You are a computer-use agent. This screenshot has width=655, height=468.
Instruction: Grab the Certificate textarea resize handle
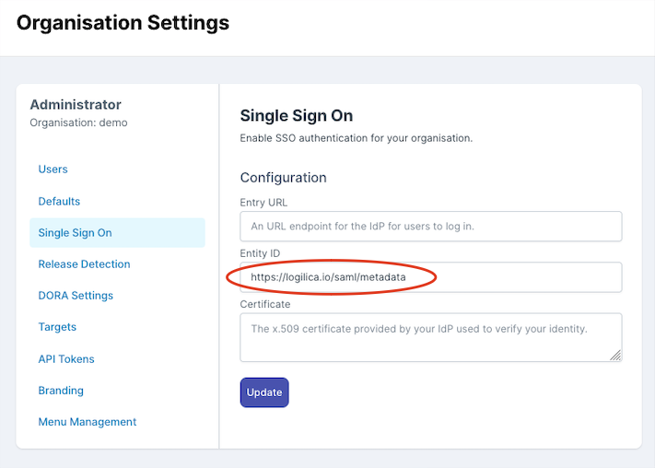tap(615, 355)
